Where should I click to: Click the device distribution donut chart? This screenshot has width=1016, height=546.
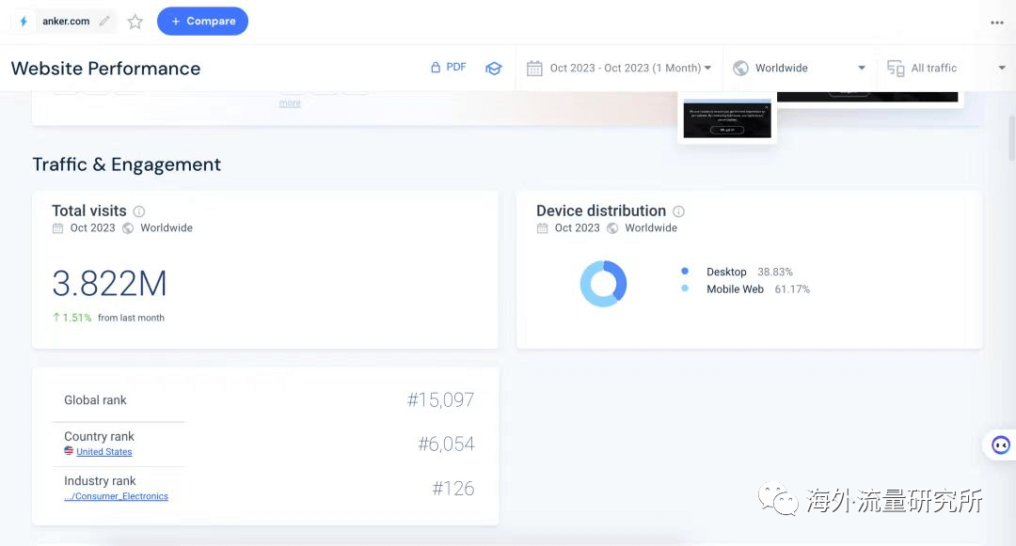point(603,284)
